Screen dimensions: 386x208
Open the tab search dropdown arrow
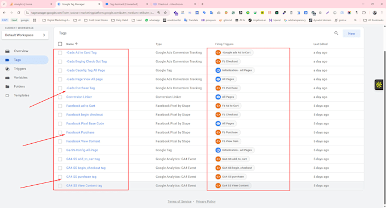(4, 4)
